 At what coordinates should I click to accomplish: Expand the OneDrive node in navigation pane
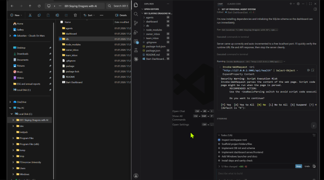(x=10, y=102)
